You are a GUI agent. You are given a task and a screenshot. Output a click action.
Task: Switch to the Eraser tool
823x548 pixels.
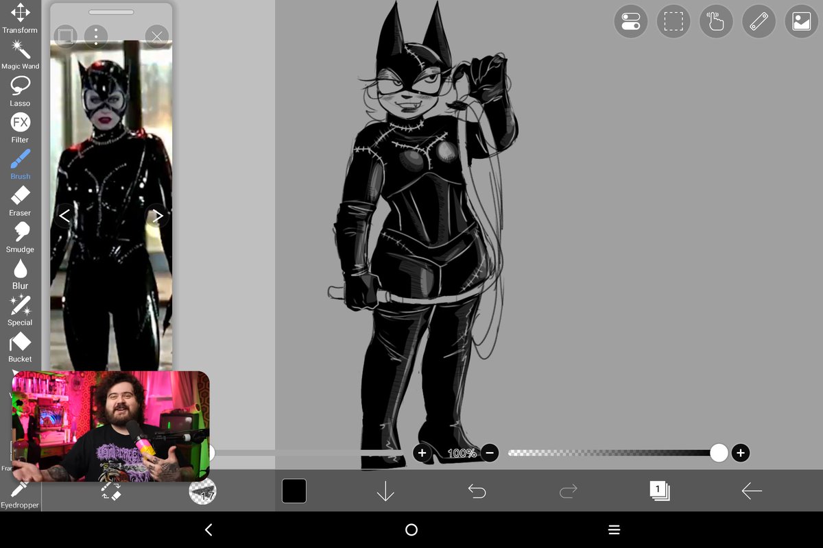click(x=20, y=201)
